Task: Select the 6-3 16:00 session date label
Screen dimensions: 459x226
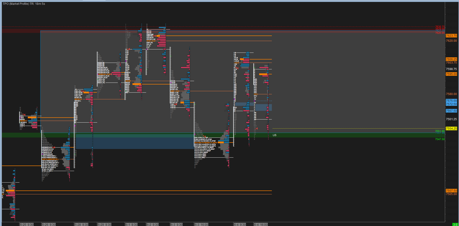Action: tap(202, 224)
